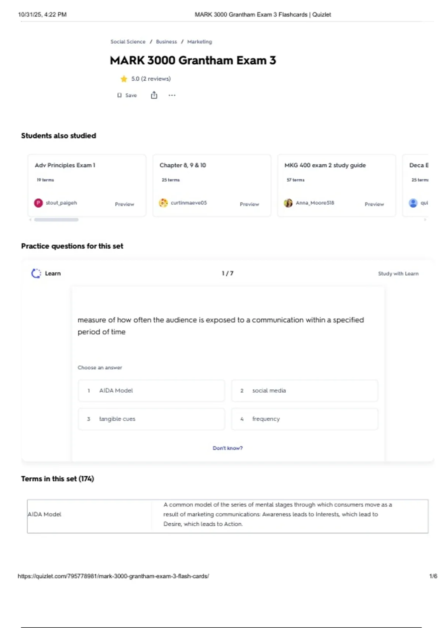Image resolution: width=443 pixels, height=628 pixels.
Task: Click the studied-sets horizontal scrollbar thumb
Action: click(x=56, y=219)
